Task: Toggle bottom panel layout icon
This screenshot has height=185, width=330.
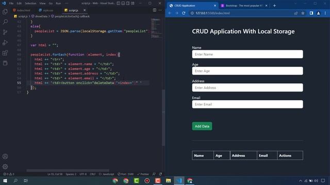Action: [123, 4]
